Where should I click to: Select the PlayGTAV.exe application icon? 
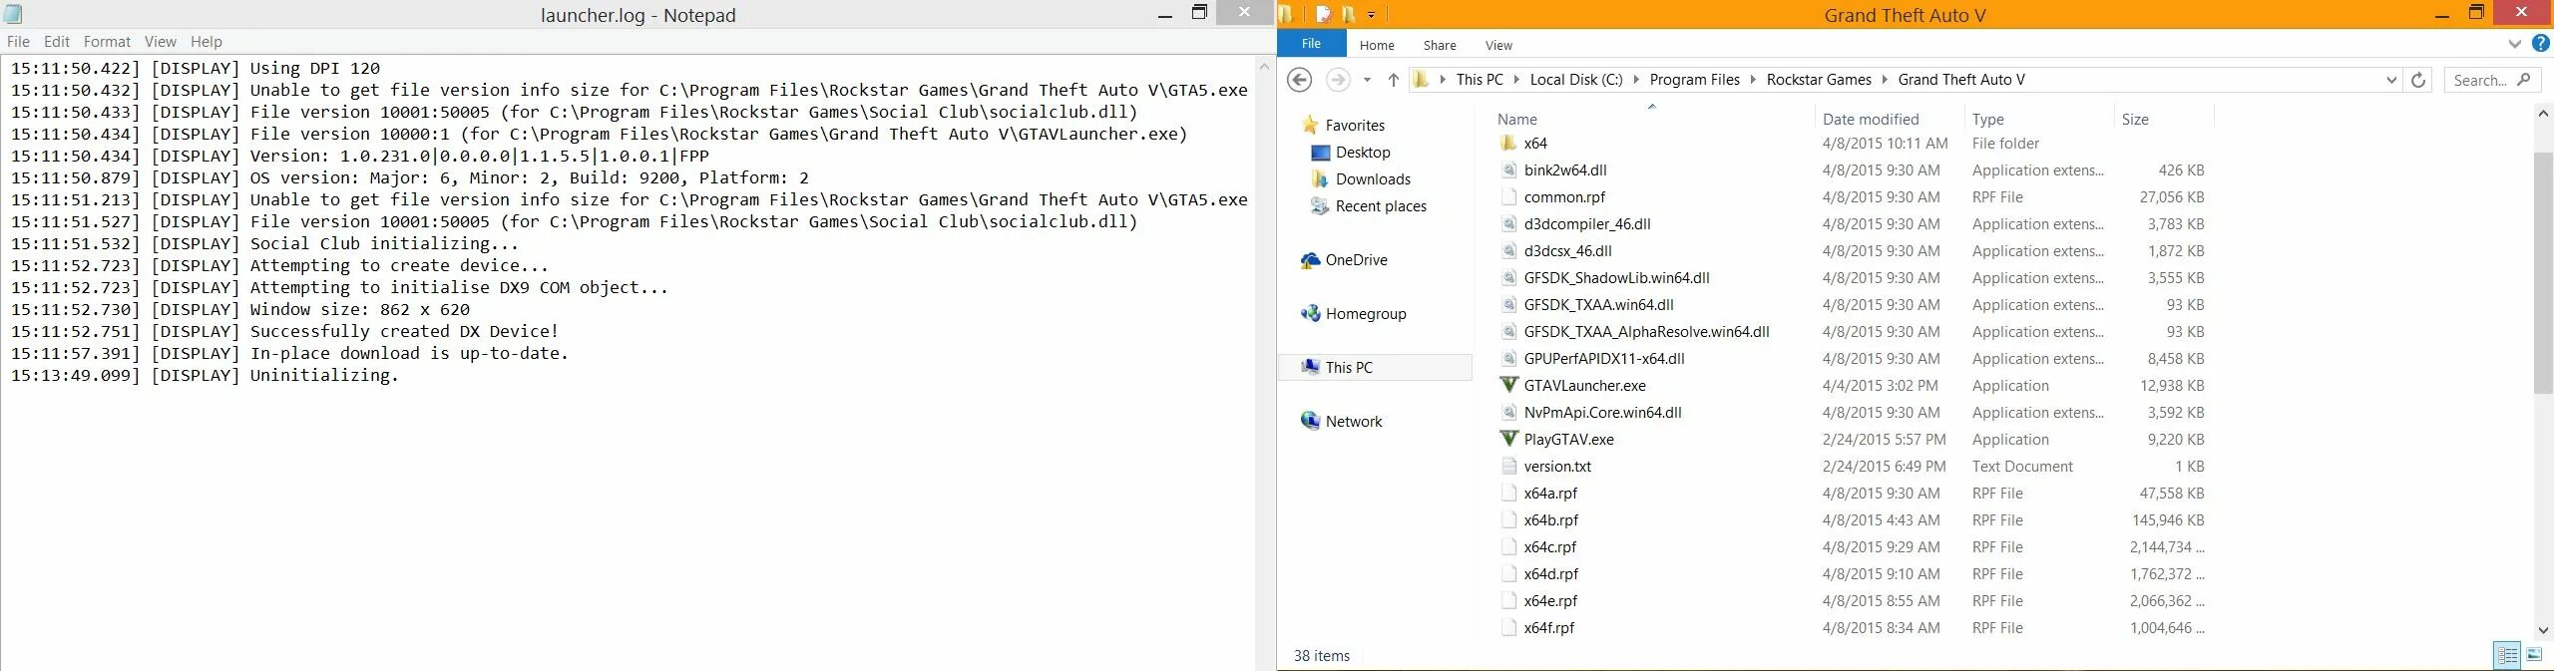click(x=1508, y=440)
